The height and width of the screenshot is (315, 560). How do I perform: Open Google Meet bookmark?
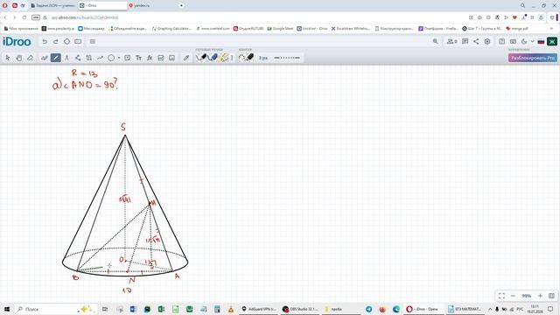pos(280,28)
